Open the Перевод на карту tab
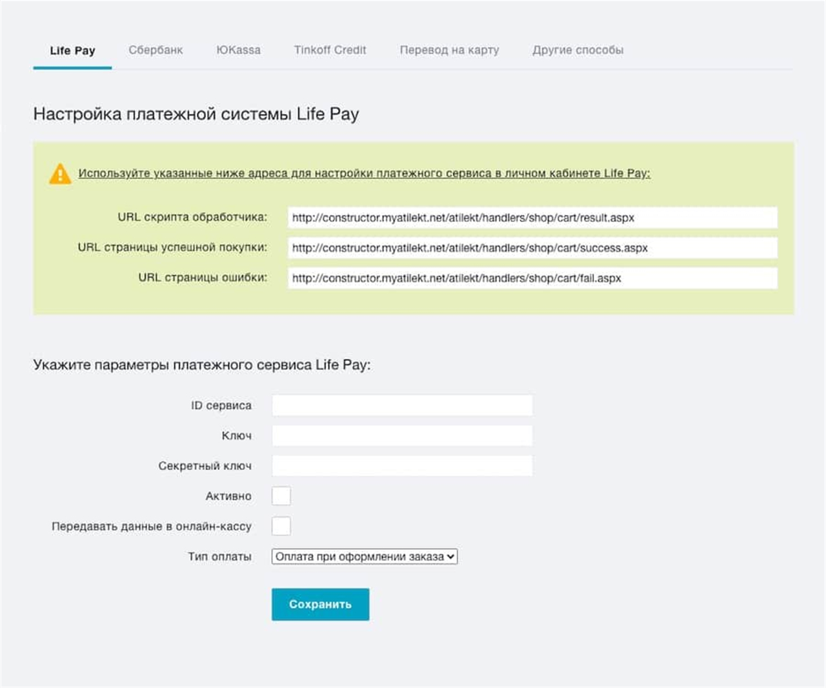This screenshot has width=826, height=688. click(449, 50)
